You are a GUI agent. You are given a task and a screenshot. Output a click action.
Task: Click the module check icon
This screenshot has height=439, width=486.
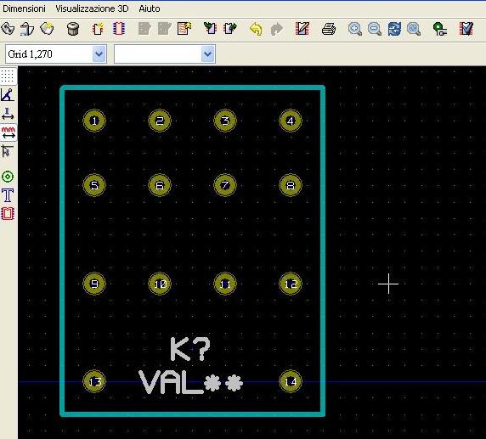(466, 29)
